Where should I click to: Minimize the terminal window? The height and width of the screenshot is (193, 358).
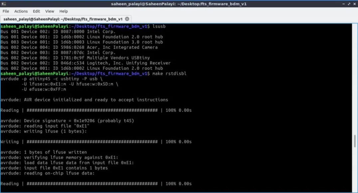coord(343,4)
